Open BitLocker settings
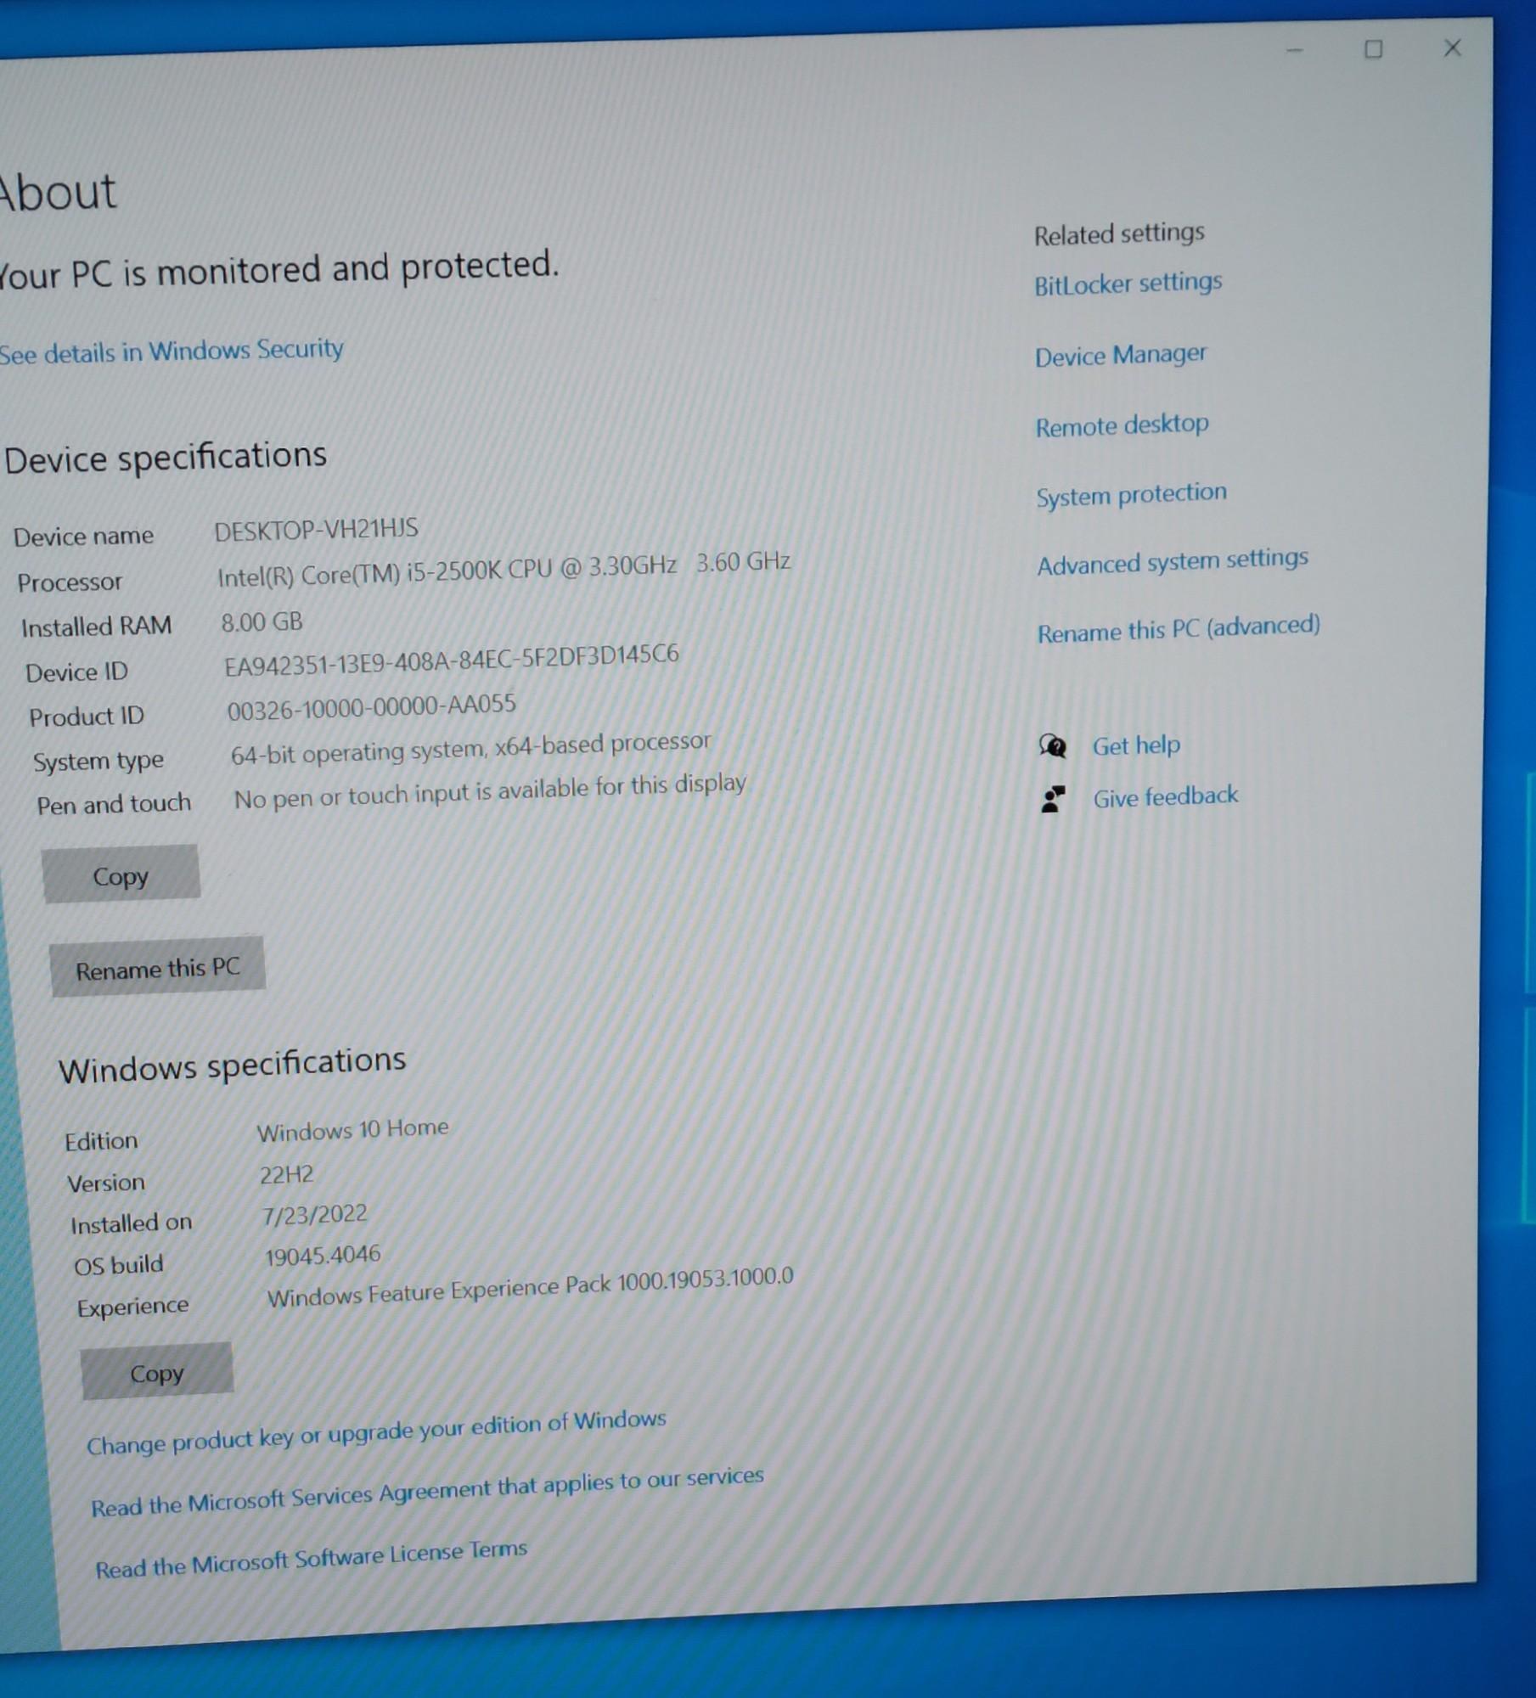Image resolution: width=1536 pixels, height=1698 pixels. (x=1128, y=283)
